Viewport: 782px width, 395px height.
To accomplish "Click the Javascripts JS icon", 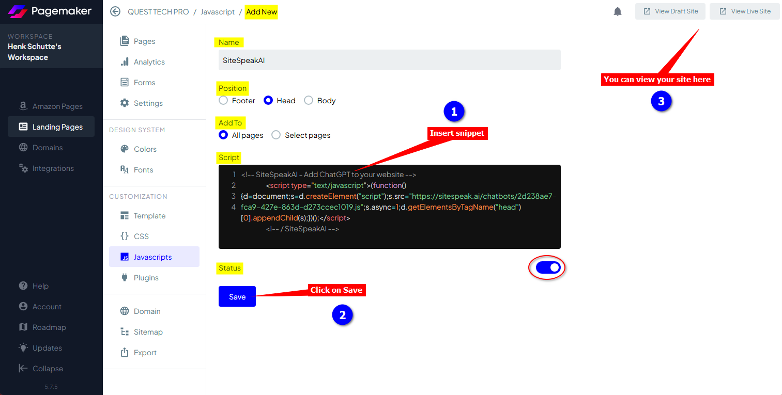I will pyautogui.click(x=125, y=257).
